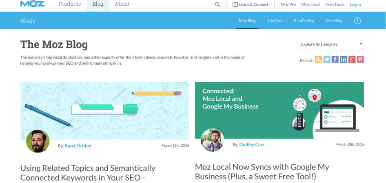Switch to the Dev Blog tab
Image resolution: width=386 pixels, height=183 pixels.
(334, 21)
